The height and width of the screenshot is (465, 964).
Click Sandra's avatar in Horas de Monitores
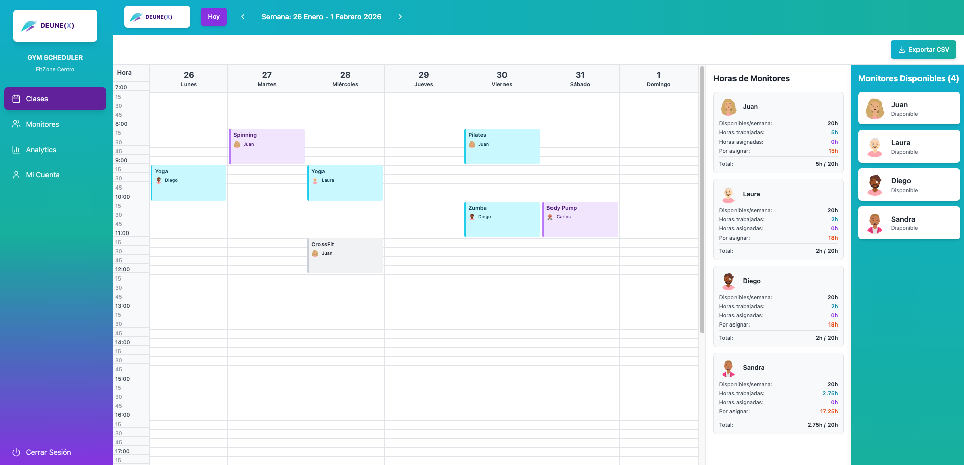coord(728,368)
